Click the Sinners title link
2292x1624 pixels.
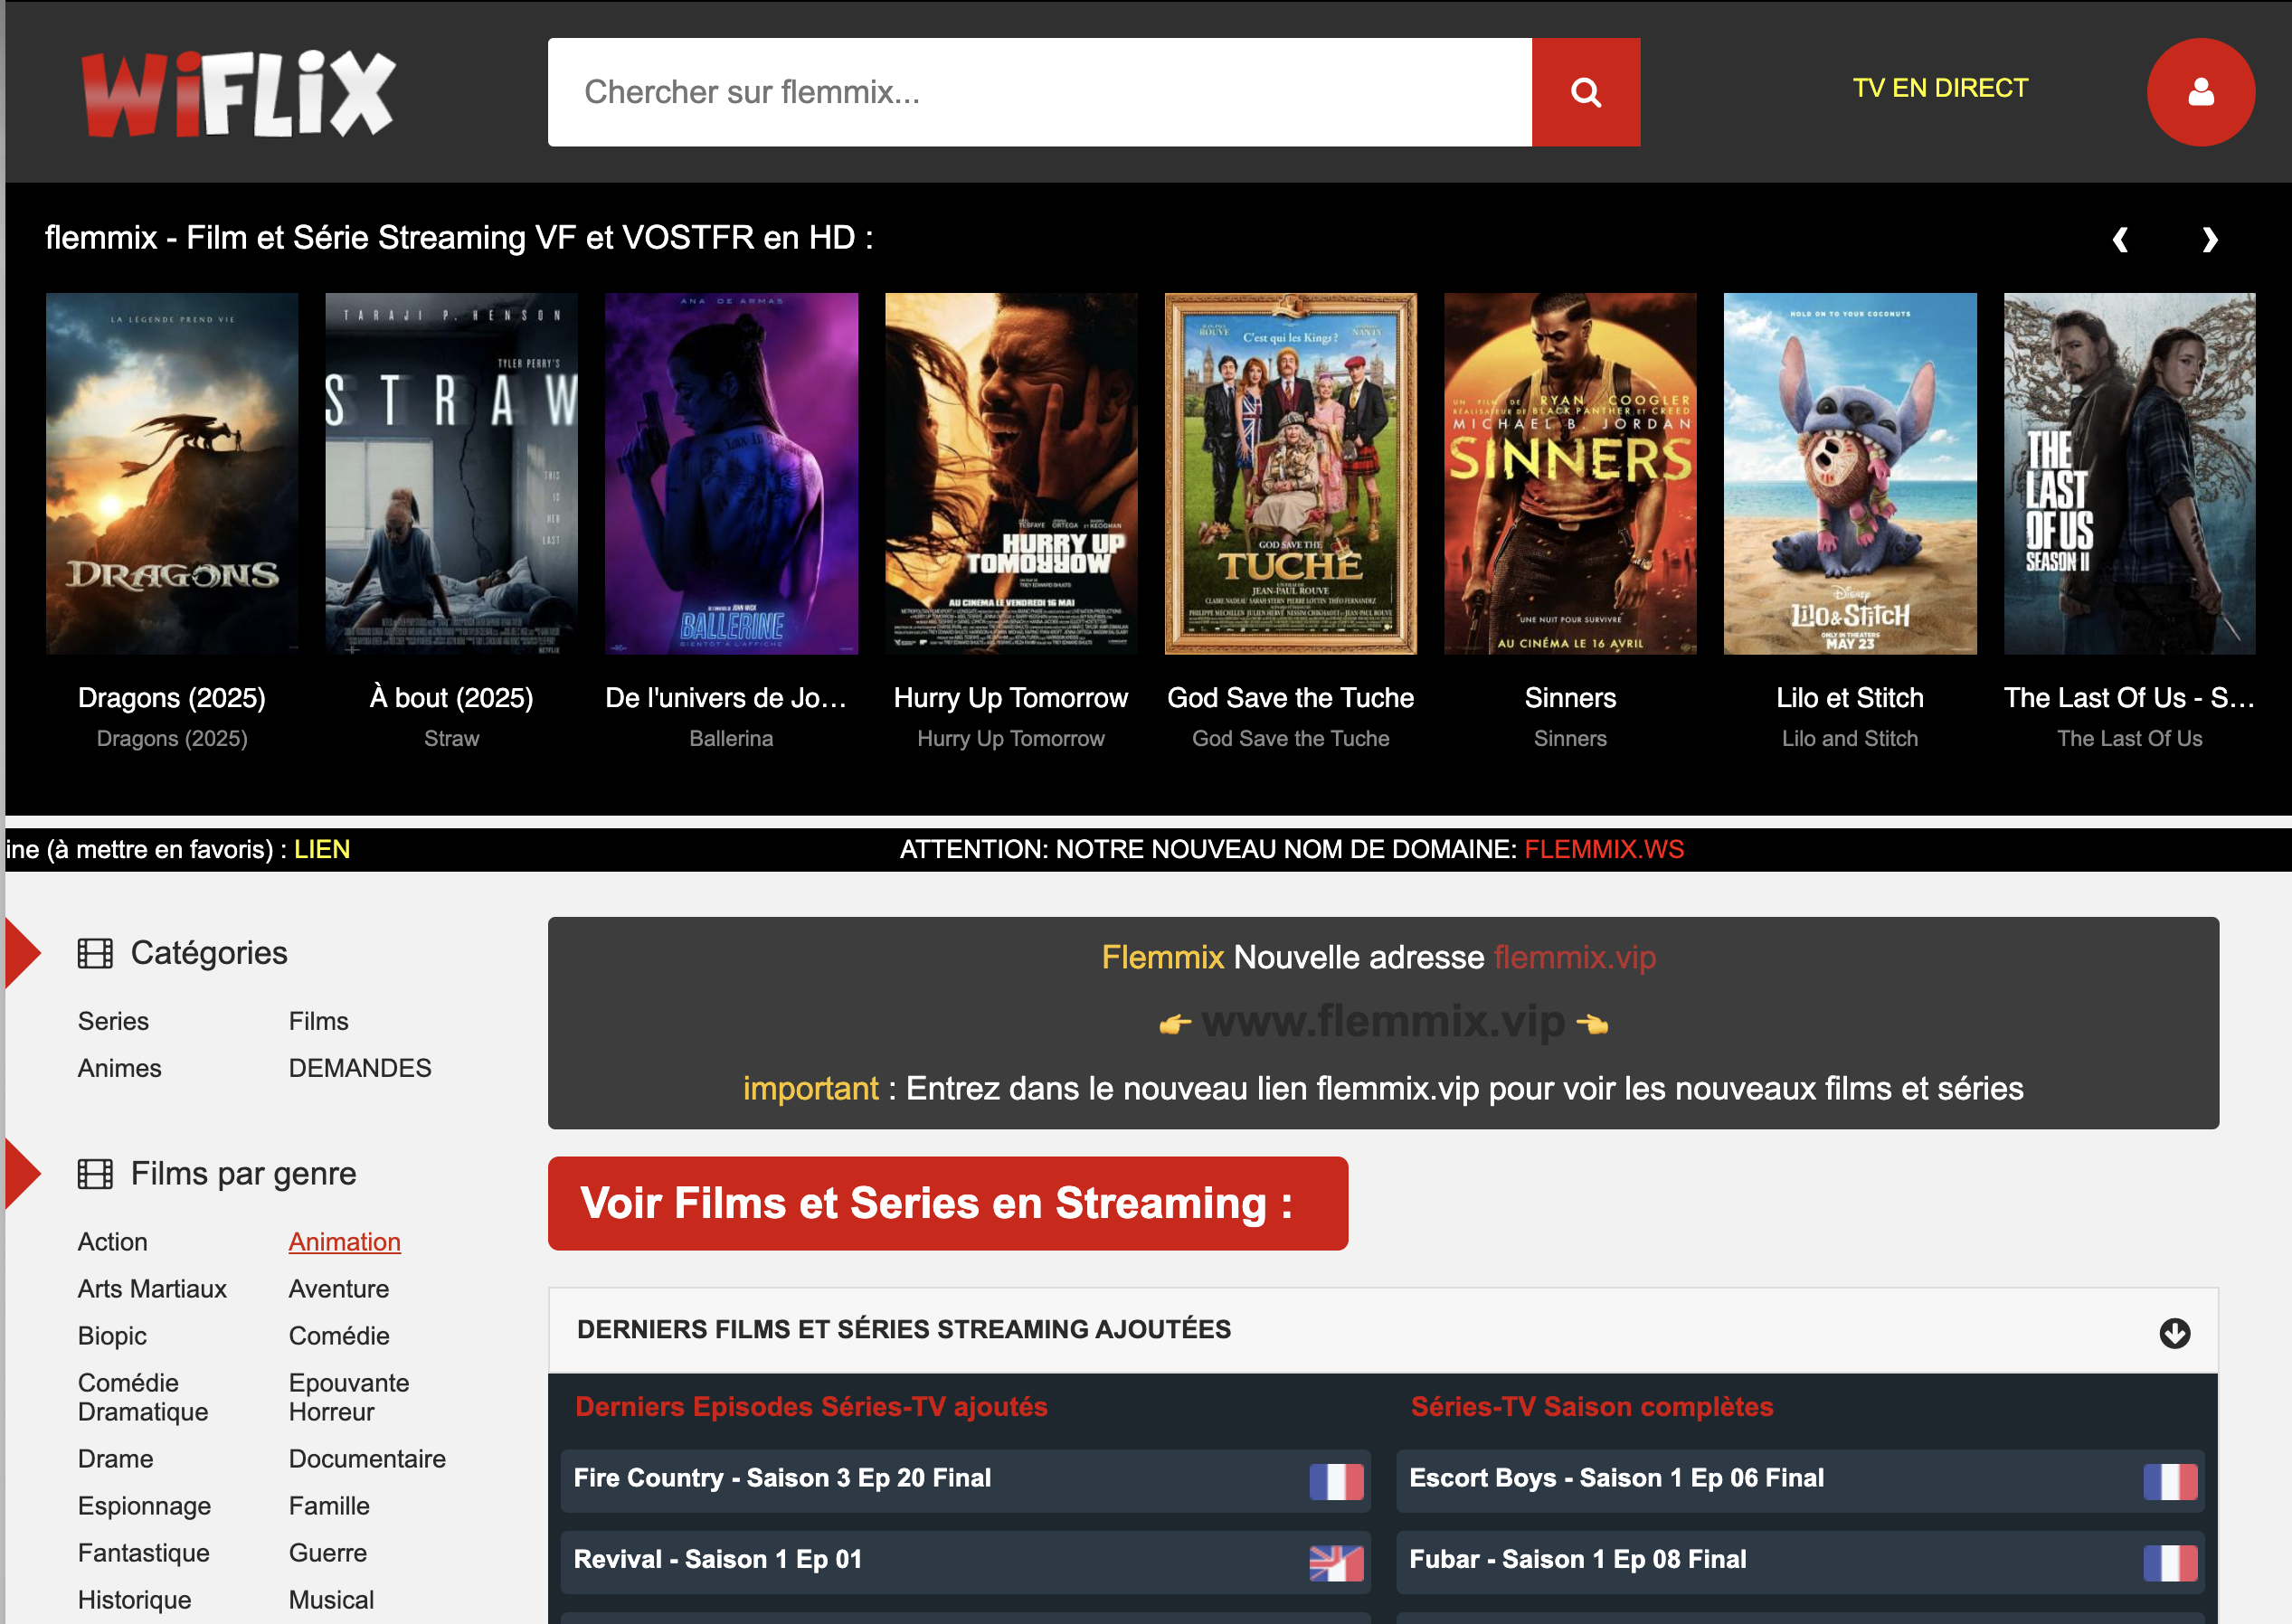(1570, 698)
